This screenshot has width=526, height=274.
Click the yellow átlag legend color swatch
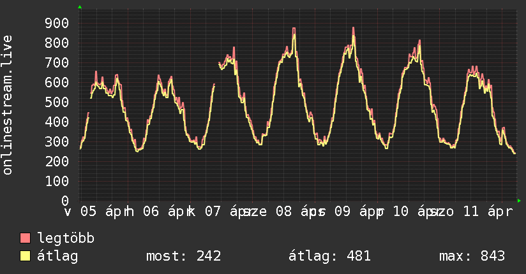tap(26, 256)
